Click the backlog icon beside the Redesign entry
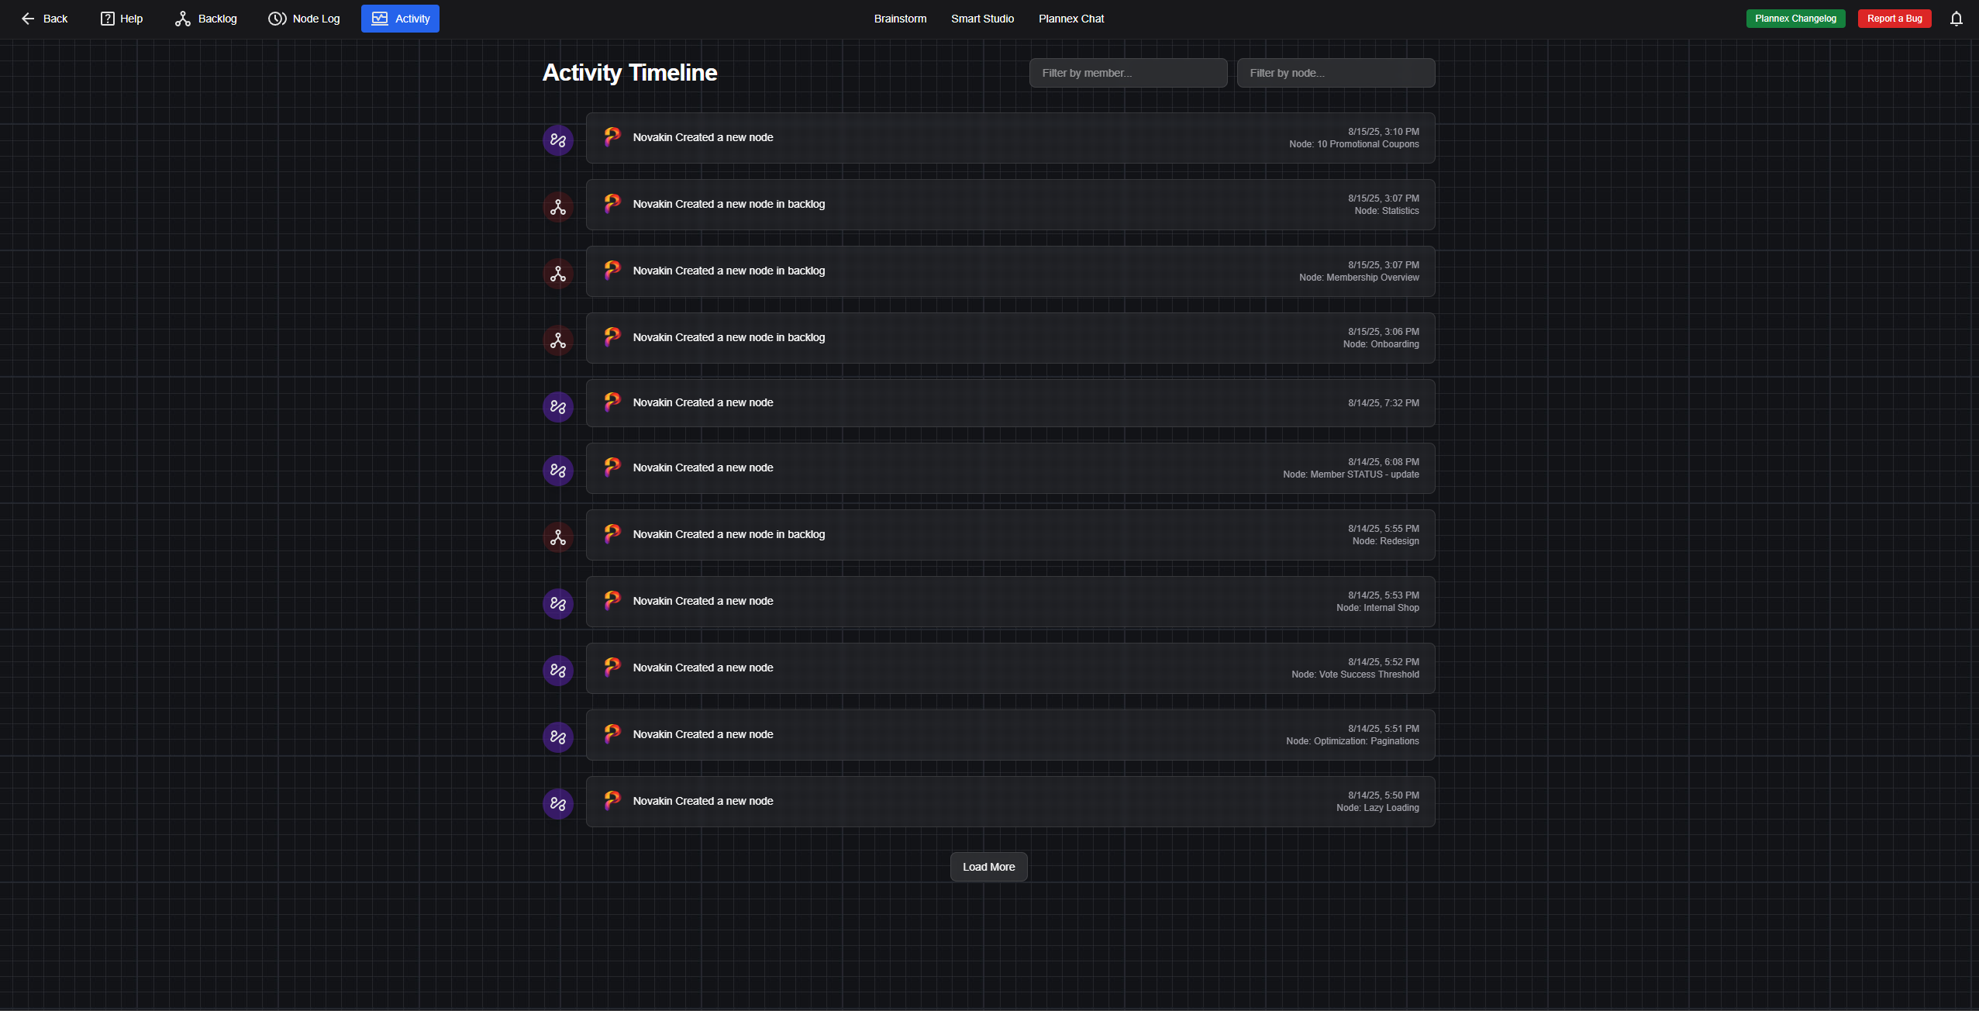The height and width of the screenshot is (1011, 1979). [x=557, y=537]
